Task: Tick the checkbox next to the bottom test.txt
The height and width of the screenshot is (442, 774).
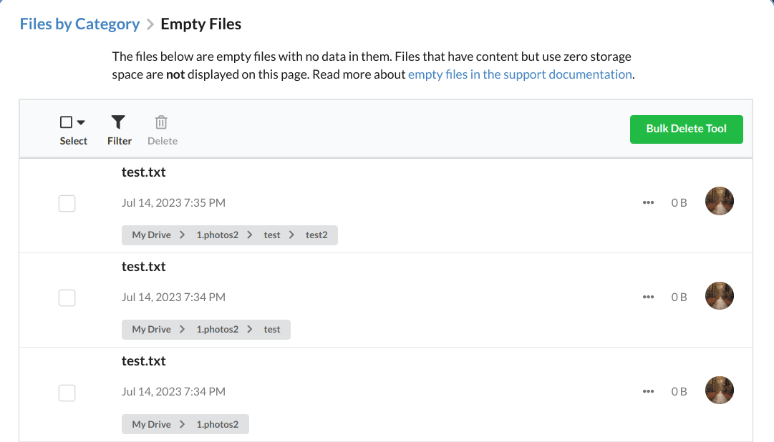Action: 67,393
